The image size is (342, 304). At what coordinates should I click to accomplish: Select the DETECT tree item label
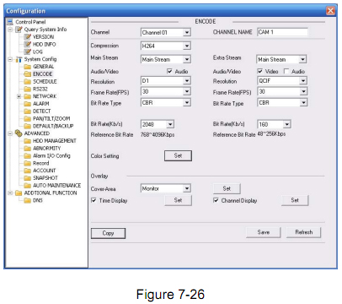coord(42,111)
